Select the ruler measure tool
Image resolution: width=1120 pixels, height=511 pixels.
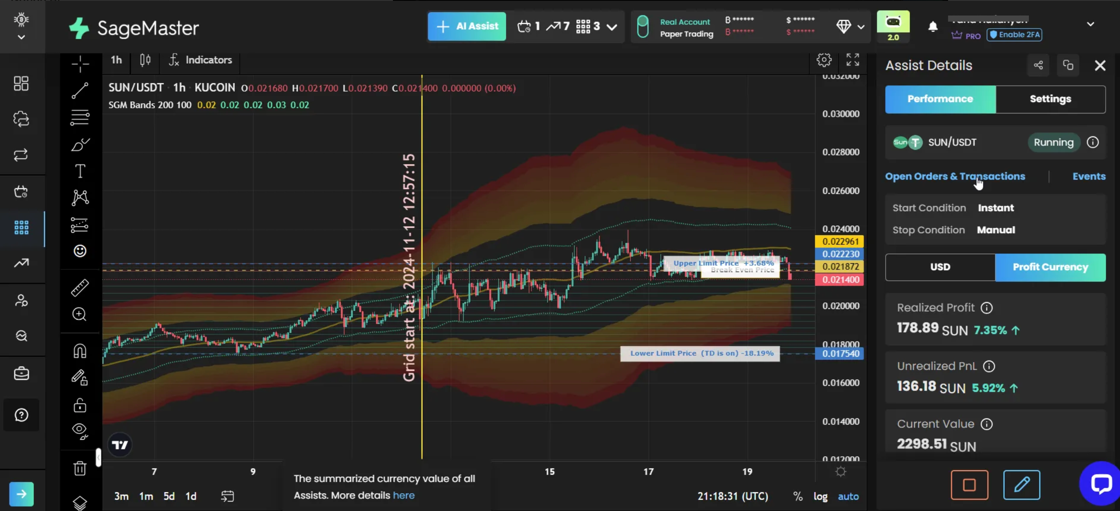(x=80, y=288)
